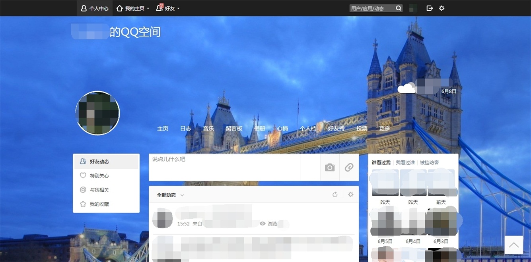Expand the 我的主页 dropdown arrow
This screenshot has width=531, height=262.
[x=148, y=8]
